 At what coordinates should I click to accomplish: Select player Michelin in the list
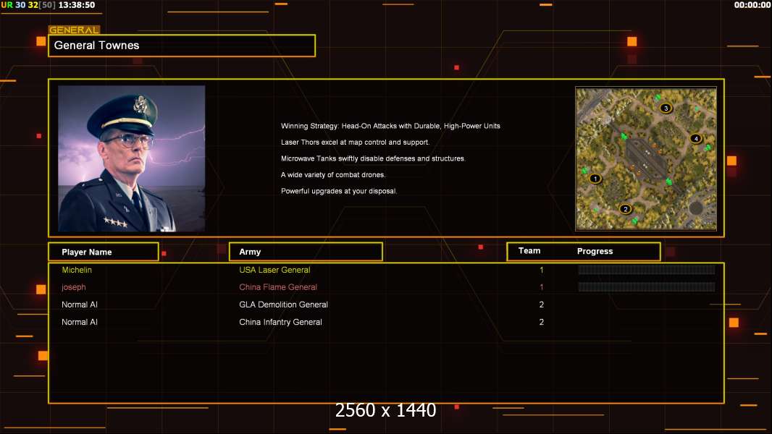[x=77, y=270]
